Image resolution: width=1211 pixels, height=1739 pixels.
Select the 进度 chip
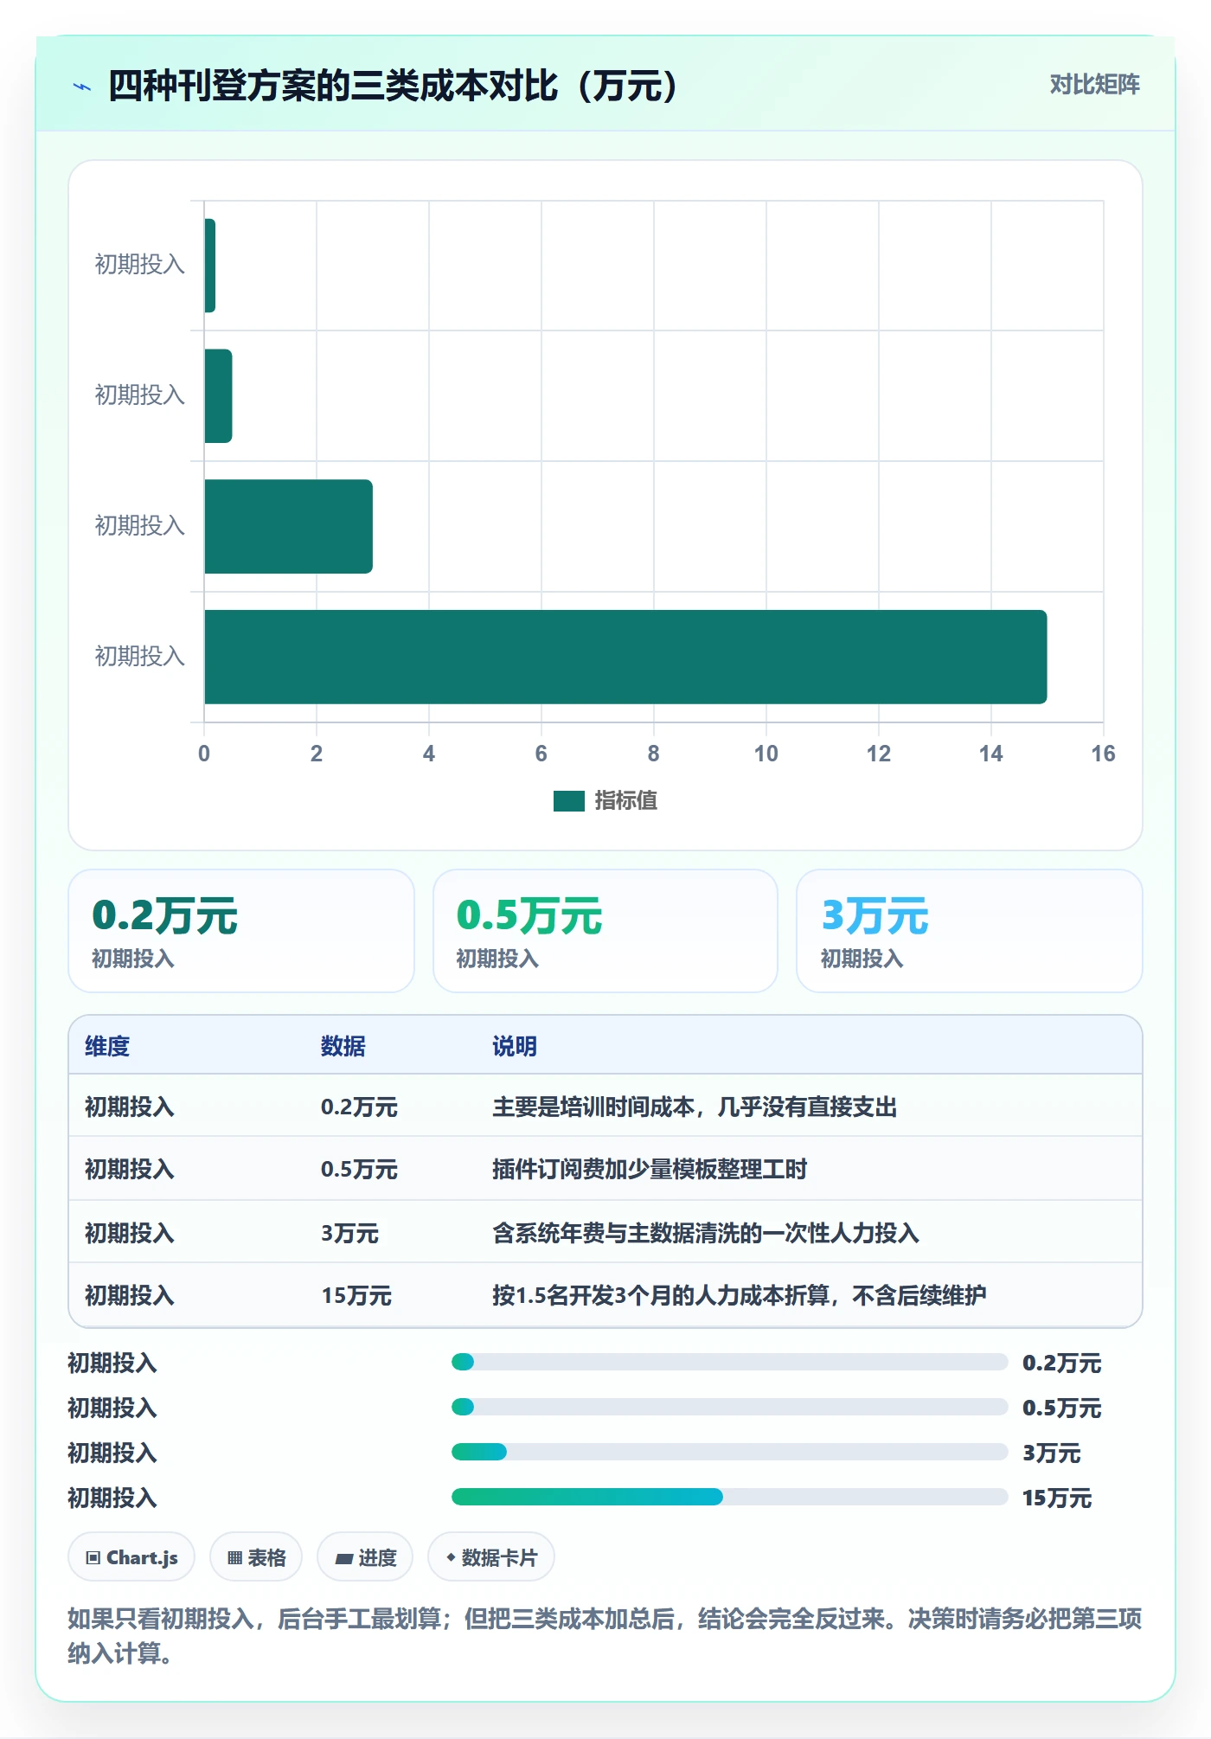point(365,1557)
